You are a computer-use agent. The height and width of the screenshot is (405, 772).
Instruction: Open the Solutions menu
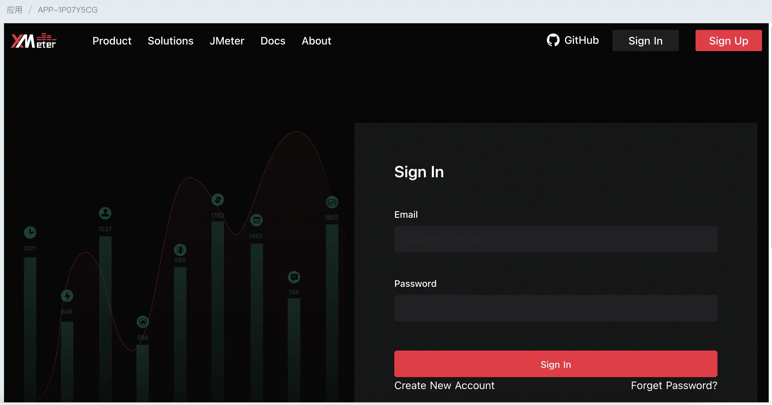(x=171, y=40)
